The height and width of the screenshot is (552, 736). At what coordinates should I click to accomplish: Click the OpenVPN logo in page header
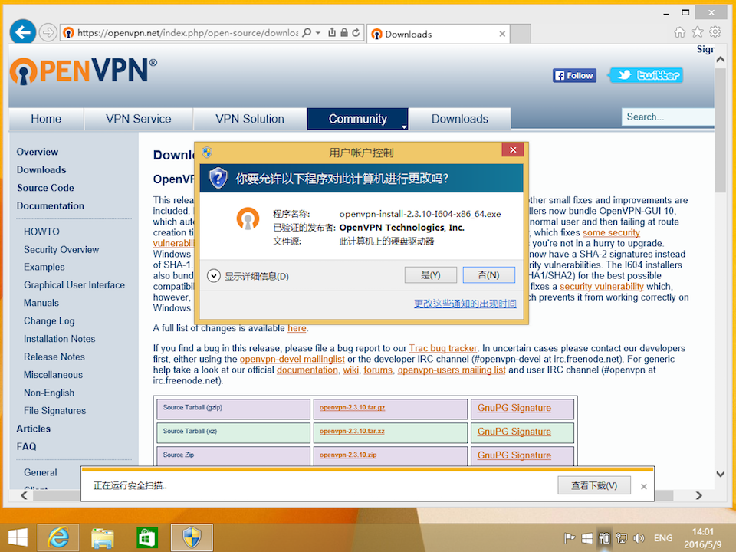click(84, 71)
